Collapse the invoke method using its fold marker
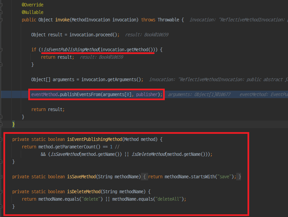This screenshot has height=217, width=288. [1, 20]
